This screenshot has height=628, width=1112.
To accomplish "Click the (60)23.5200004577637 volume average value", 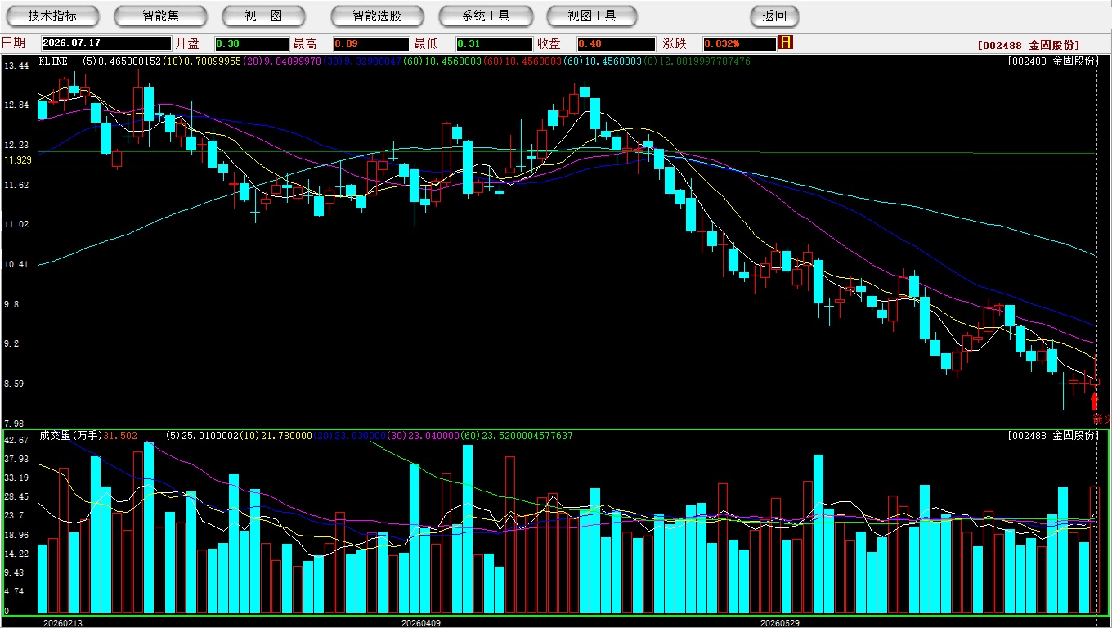I will coord(517,436).
